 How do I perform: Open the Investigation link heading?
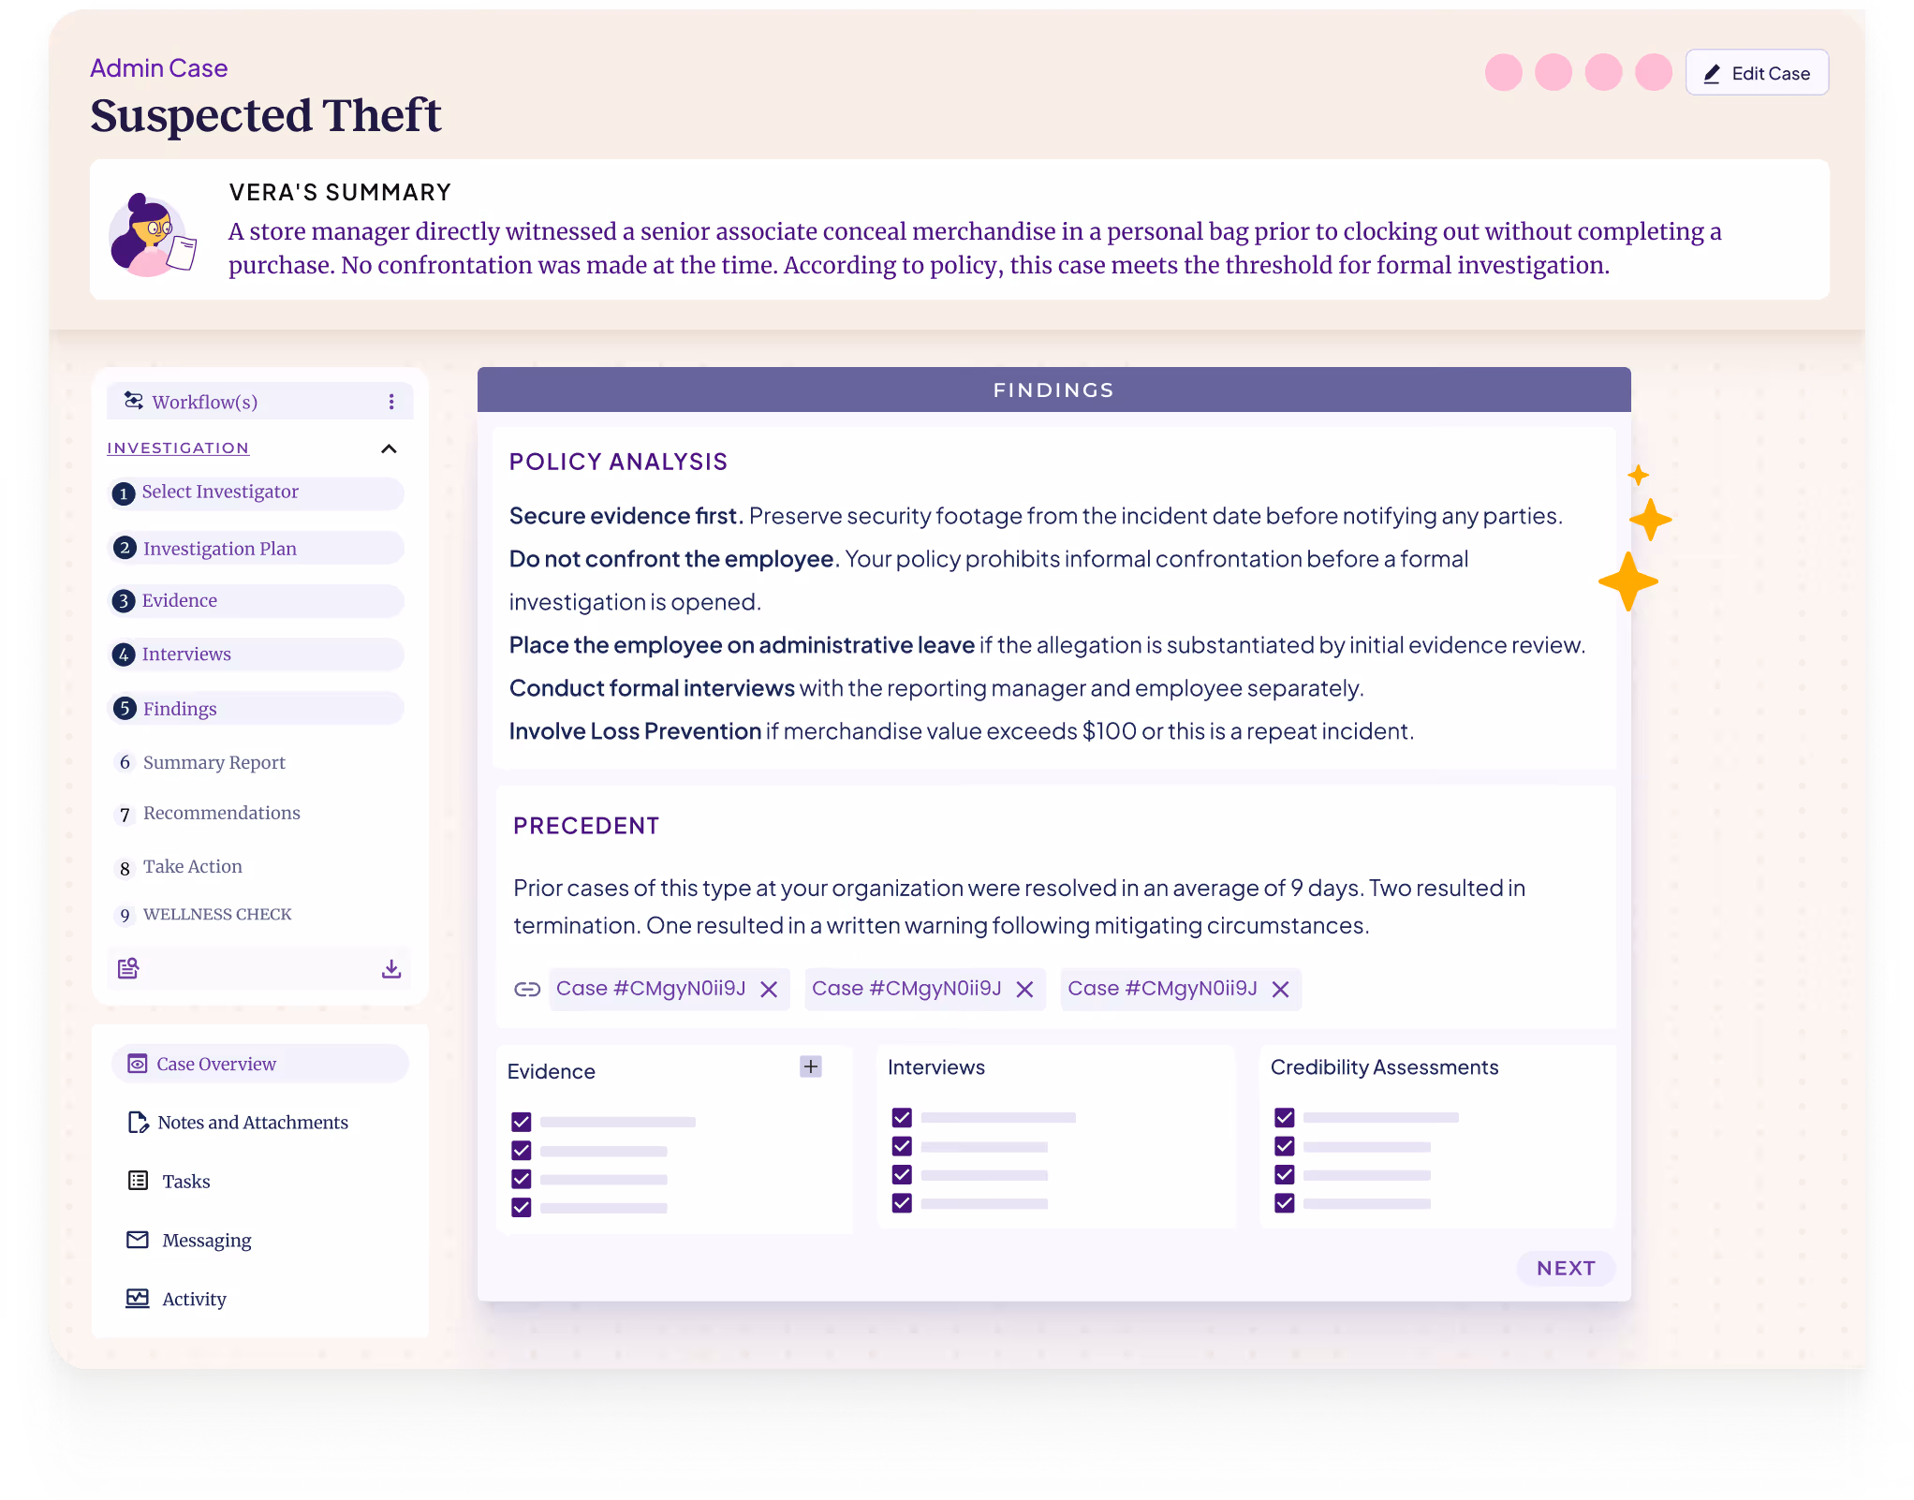(178, 448)
